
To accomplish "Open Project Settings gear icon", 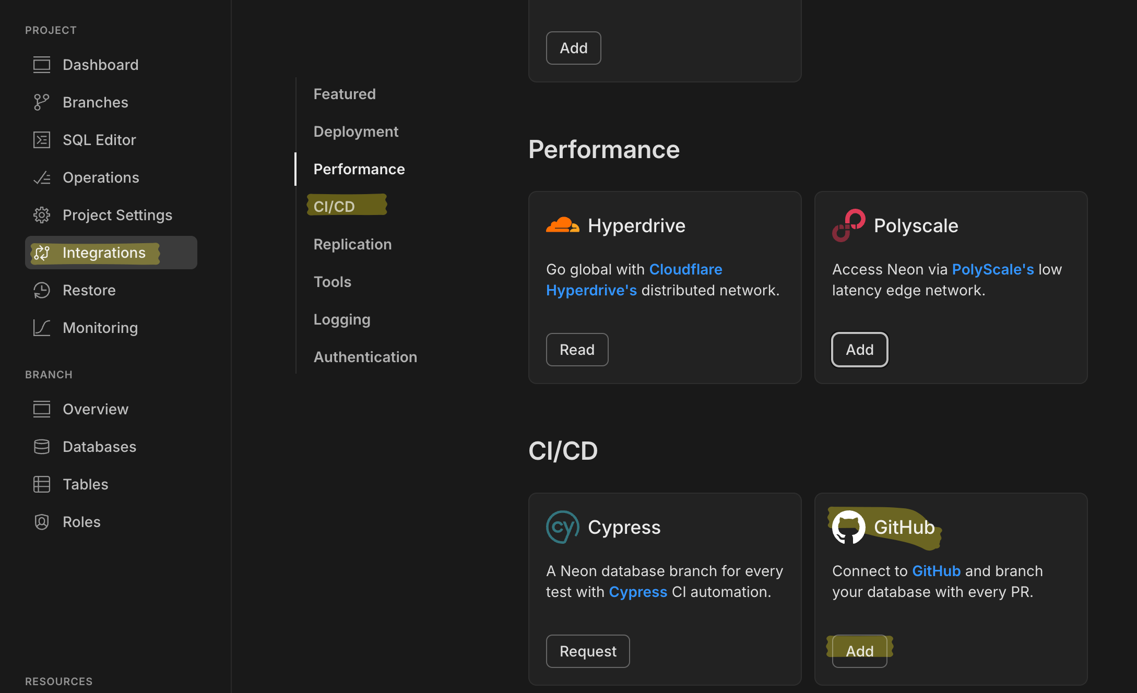I will [42, 215].
